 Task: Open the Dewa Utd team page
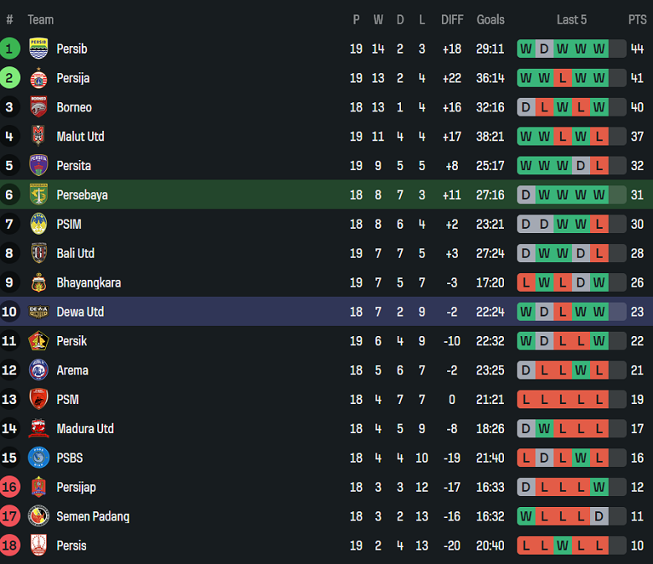(x=80, y=312)
